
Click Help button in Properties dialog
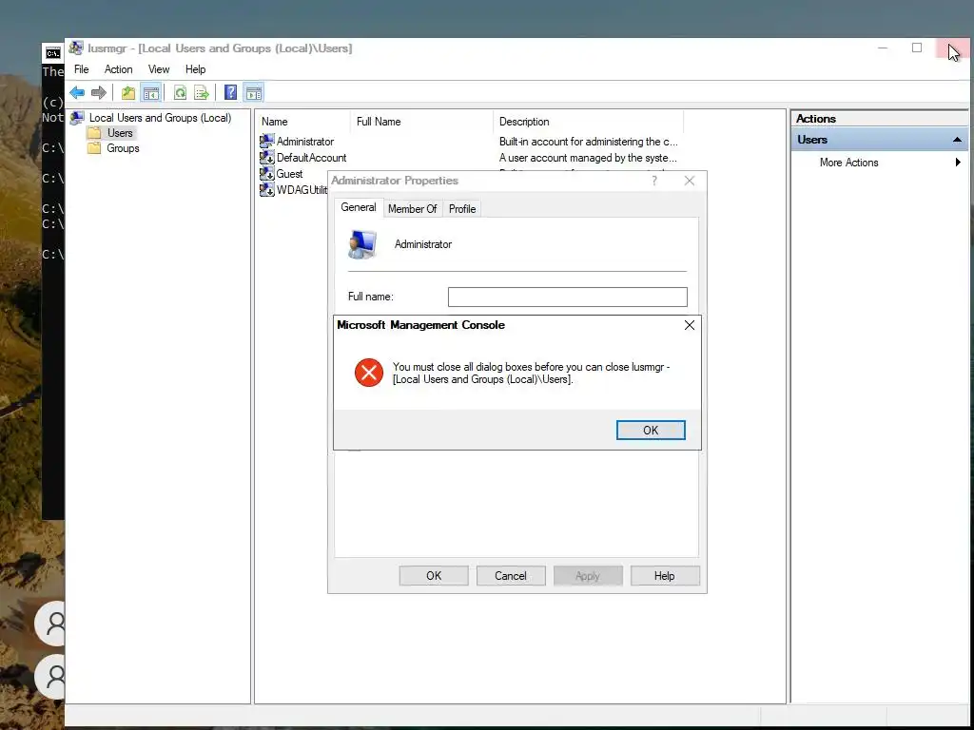click(x=665, y=576)
